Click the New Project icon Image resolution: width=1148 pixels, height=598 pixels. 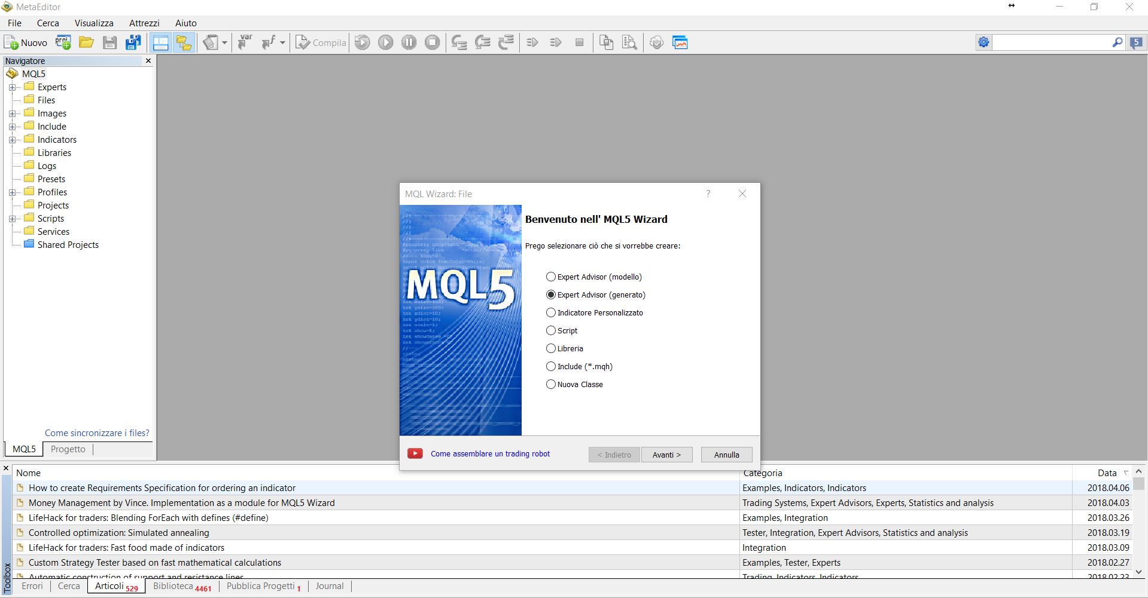63,42
